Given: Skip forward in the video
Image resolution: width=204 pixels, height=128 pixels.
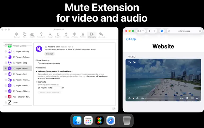Looking at the screenshot, I should click(x=137, y=98).
